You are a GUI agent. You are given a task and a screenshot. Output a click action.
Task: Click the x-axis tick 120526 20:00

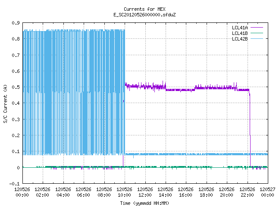(226, 192)
